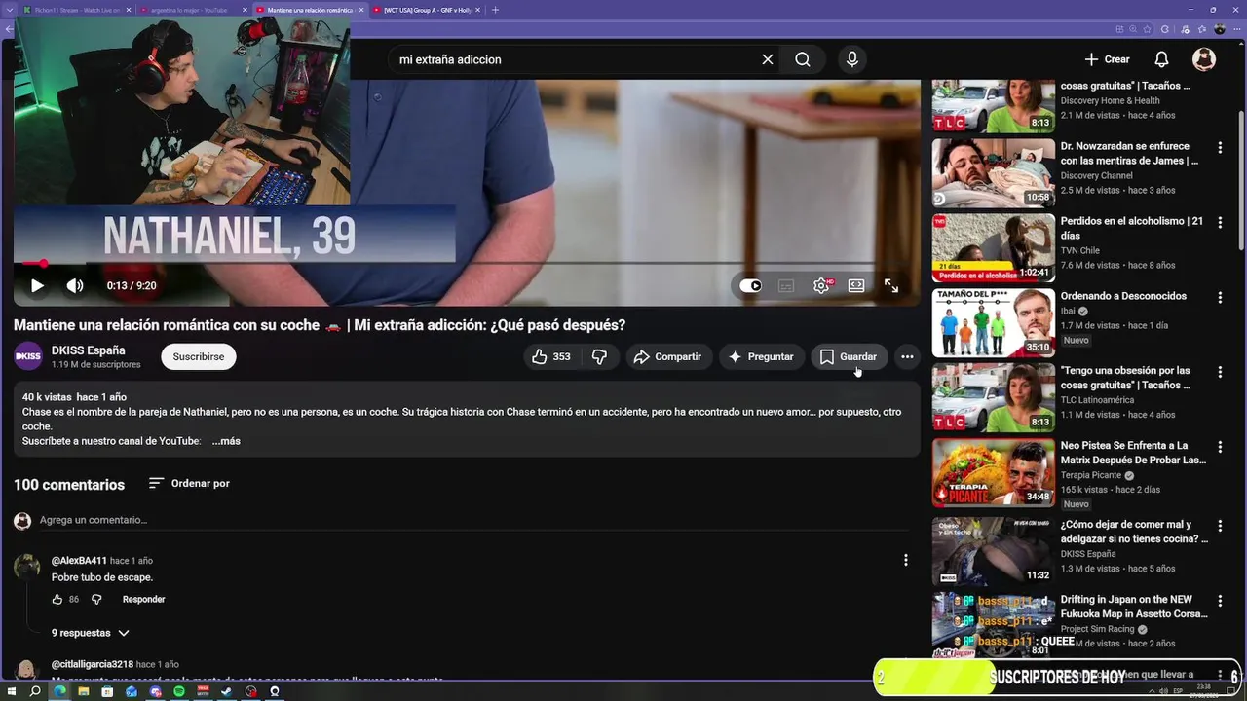Open Perdidos en el alcoholismo video

(993, 247)
